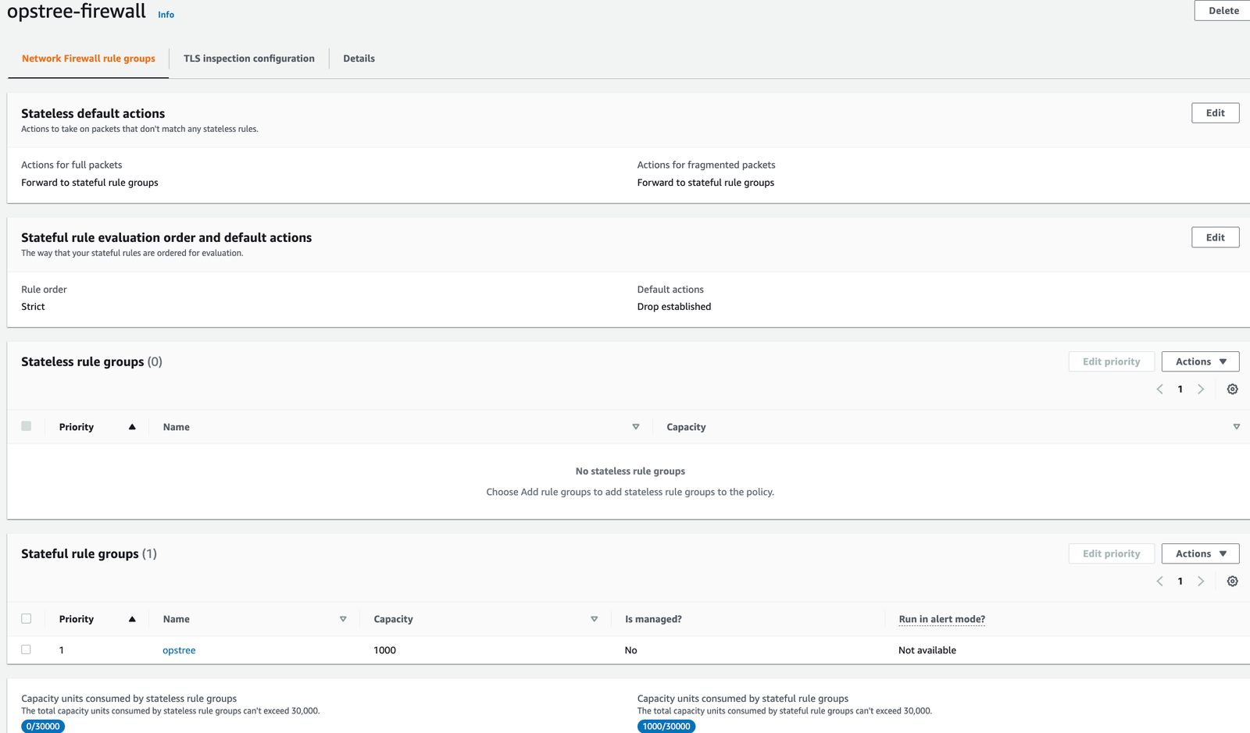
Task: Sort stateful rule groups by Priority arrow
Action: pyautogui.click(x=132, y=619)
